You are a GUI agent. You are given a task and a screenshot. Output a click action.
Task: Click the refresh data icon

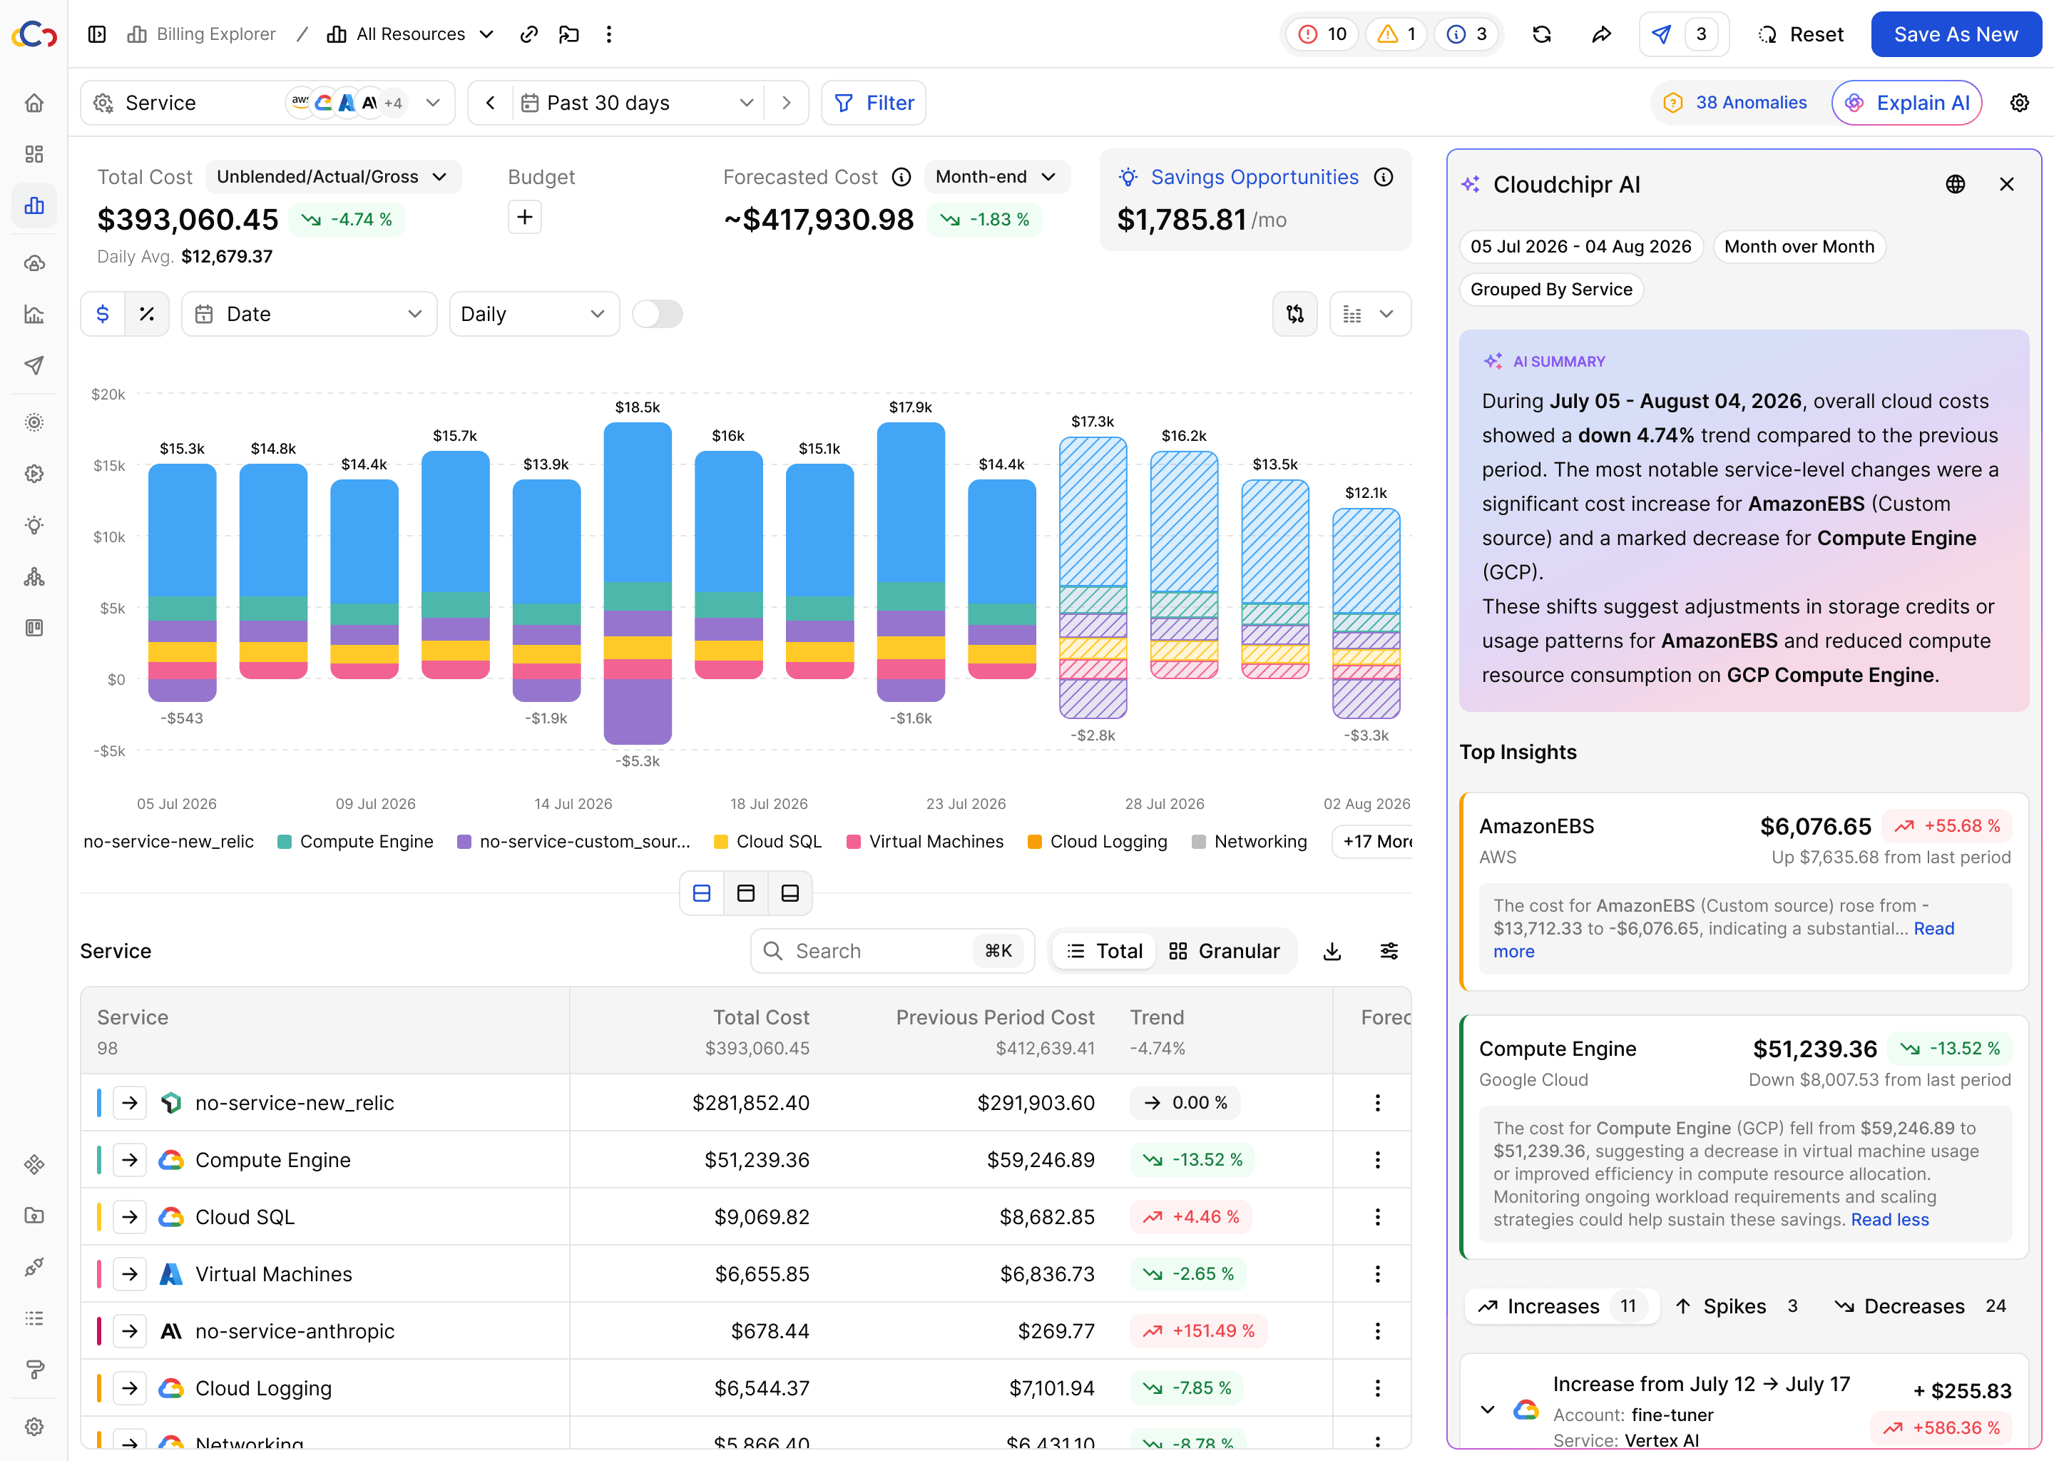(x=1541, y=34)
